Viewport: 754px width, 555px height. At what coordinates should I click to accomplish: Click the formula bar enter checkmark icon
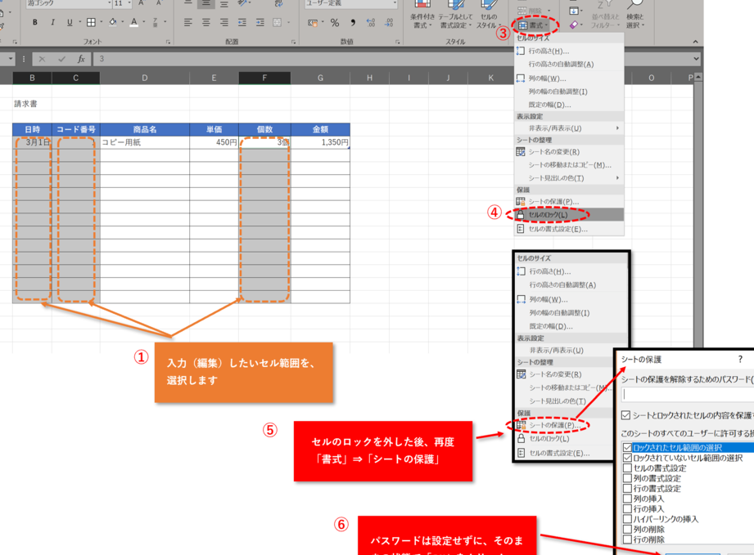coord(61,59)
